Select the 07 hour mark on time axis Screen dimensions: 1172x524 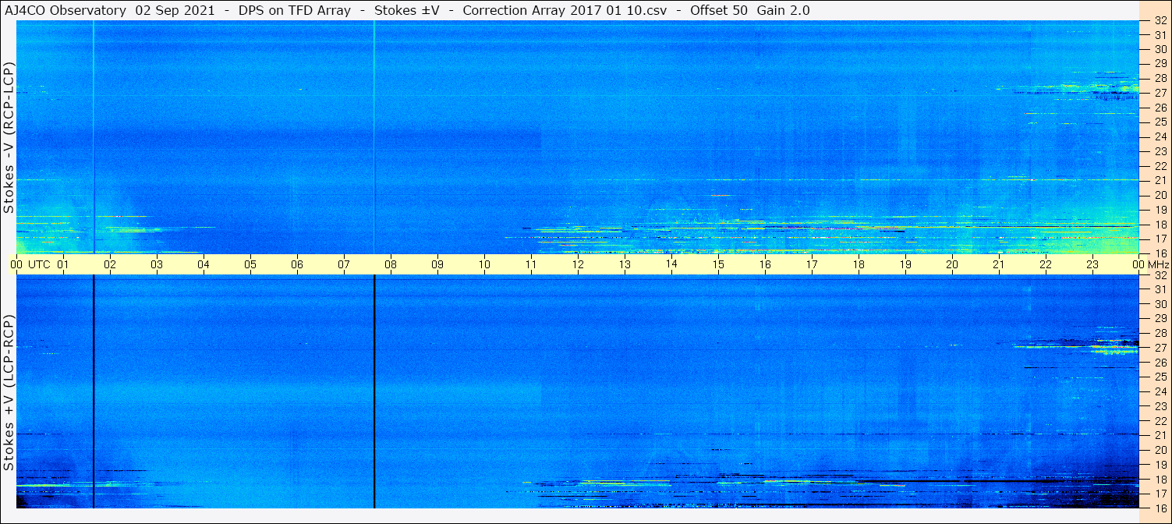pyautogui.click(x=344, y=264)
